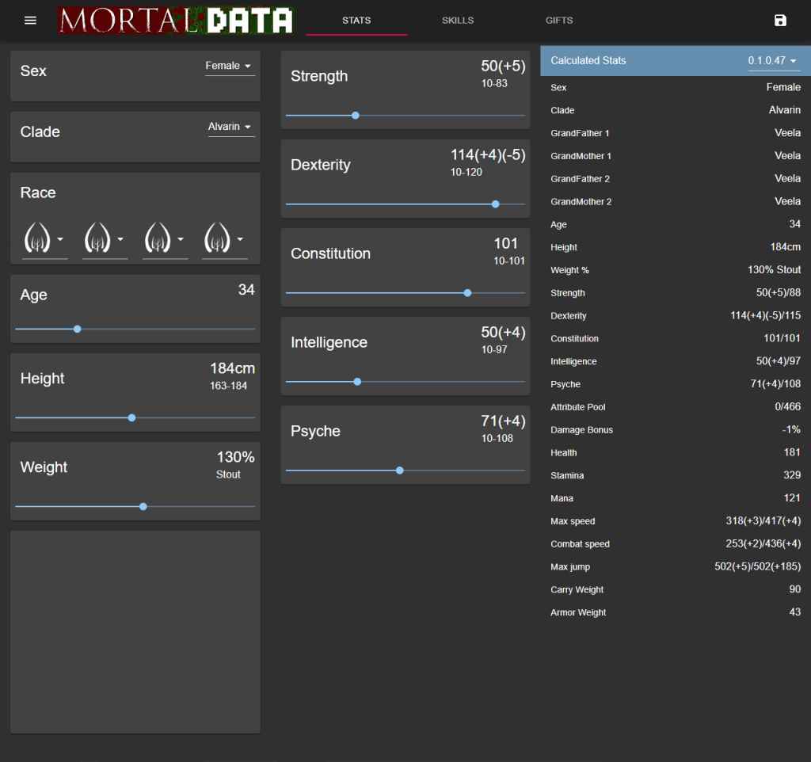Screen dimensions: 811x762
Task: Click the Age slider handle
Action: [x=77, y=329]
